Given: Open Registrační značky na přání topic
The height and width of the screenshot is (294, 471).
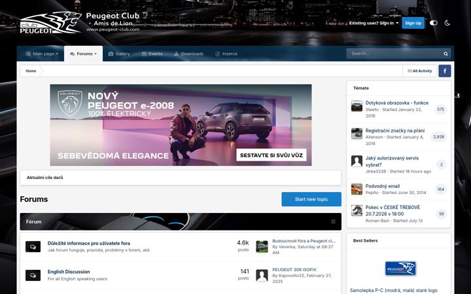Looking at the screenshot, I should coord(395,131).
